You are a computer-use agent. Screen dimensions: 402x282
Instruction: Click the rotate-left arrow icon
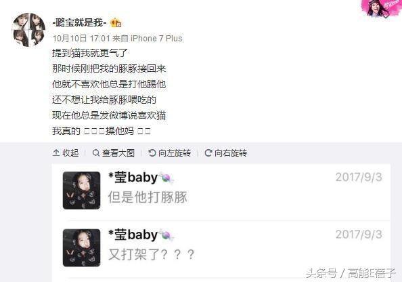point(152,153)
